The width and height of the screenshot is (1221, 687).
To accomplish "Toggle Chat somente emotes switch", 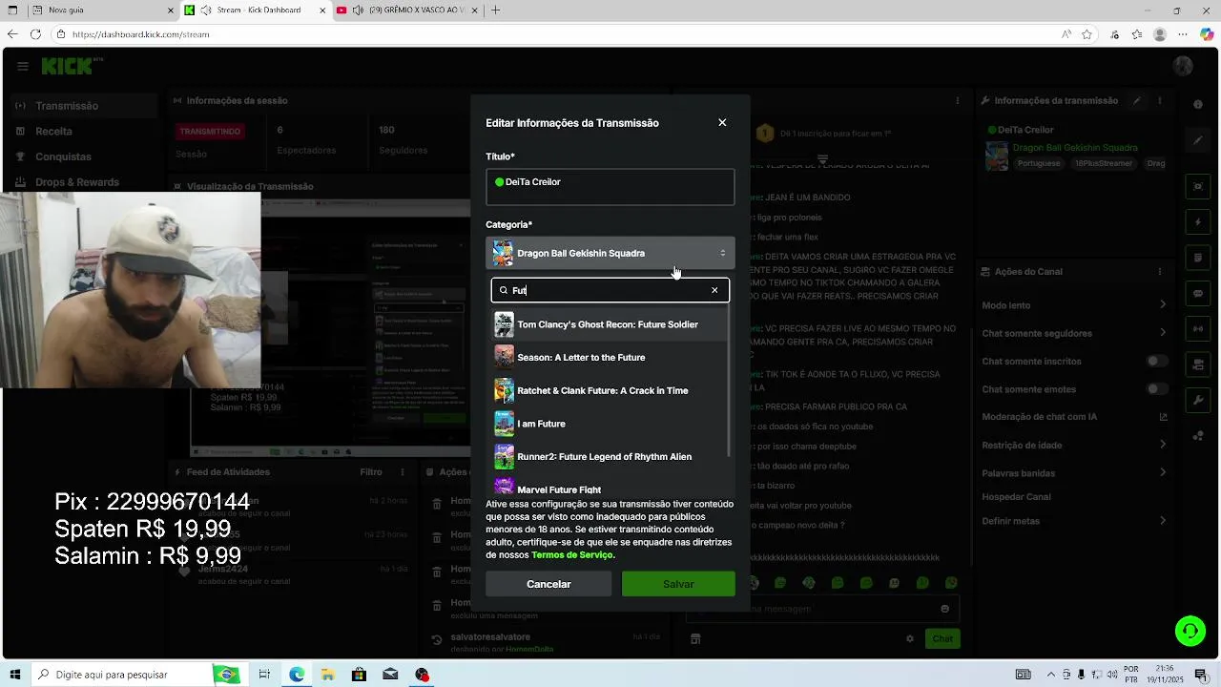I will [1157, 388].
